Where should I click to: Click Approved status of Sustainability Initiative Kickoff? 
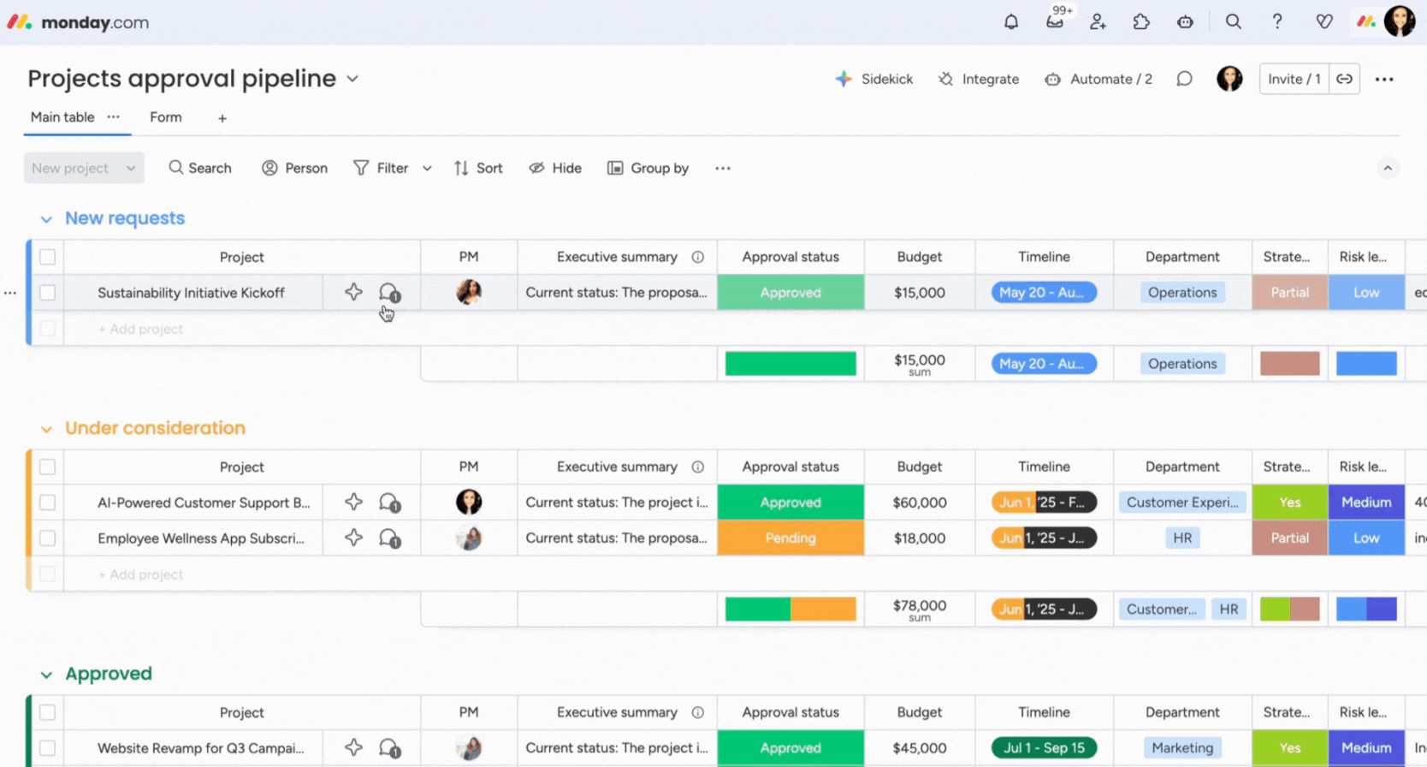[x=790, y=293]
